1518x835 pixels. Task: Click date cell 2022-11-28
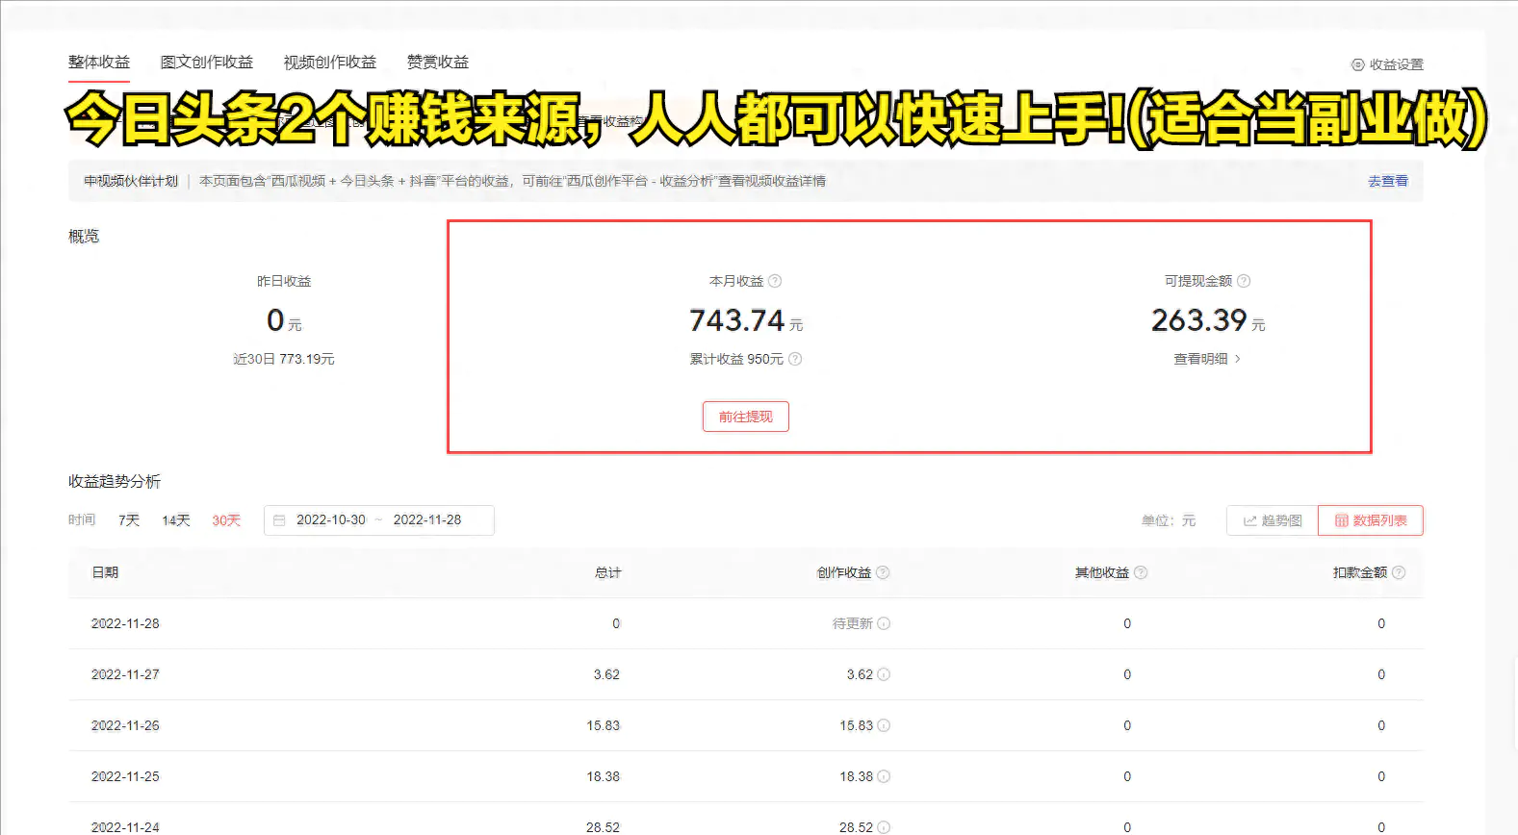pyautogui.click(x=125, y=623)
